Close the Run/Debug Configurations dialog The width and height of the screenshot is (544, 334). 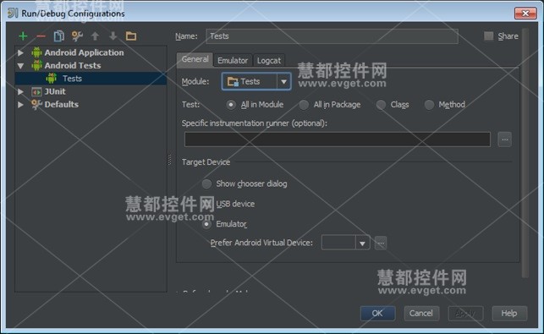pos(525,14)
